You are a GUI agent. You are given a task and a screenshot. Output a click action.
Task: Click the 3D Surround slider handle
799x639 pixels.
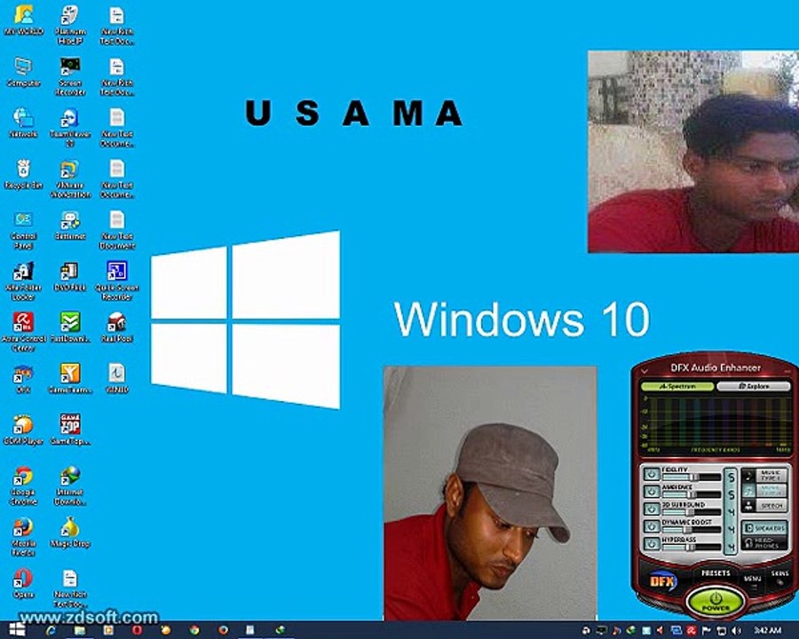pyautogui.click(x=691, y=512)
